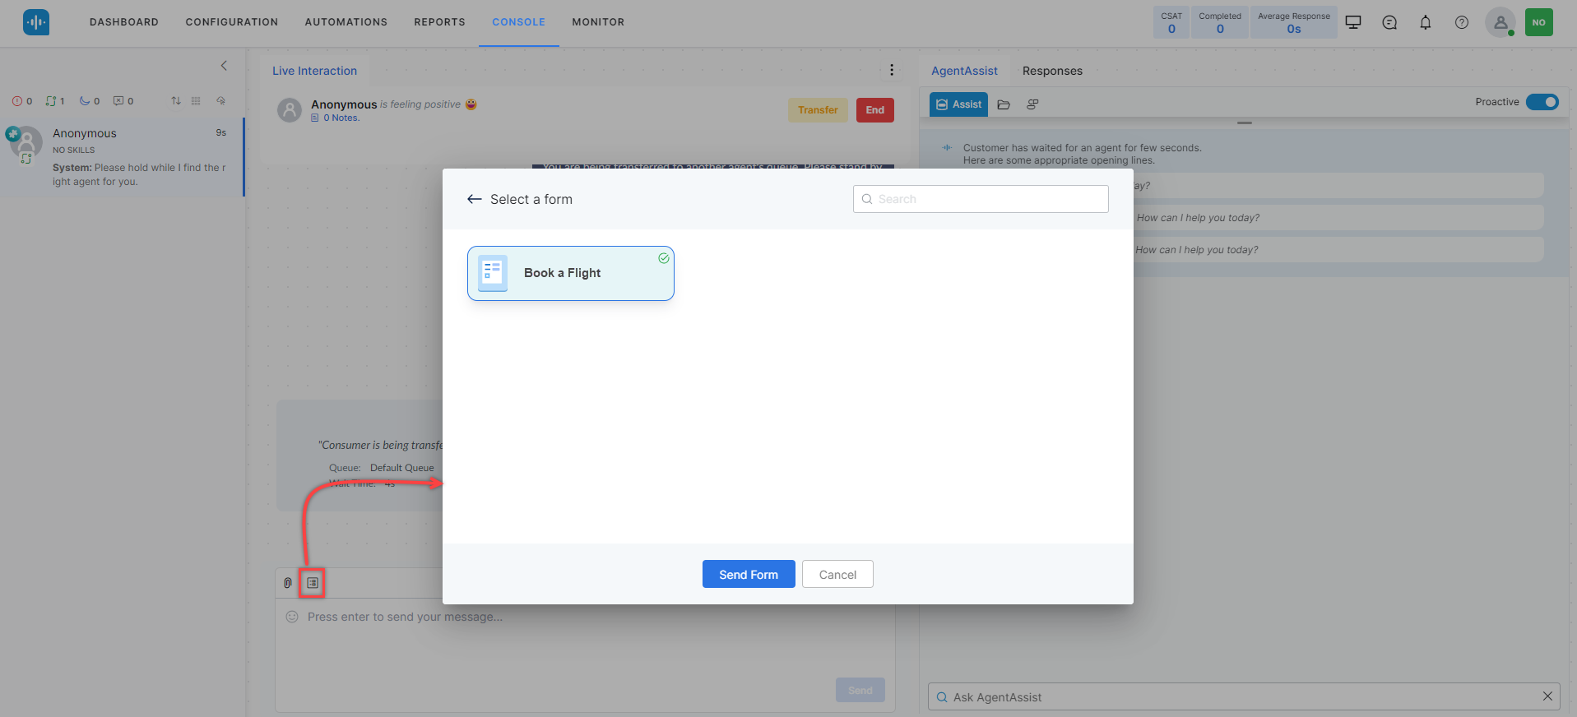This screenshot has height=717, width=1577.
Task: Open the Live Interaction three-dot menu
Action: coord(892,71)
